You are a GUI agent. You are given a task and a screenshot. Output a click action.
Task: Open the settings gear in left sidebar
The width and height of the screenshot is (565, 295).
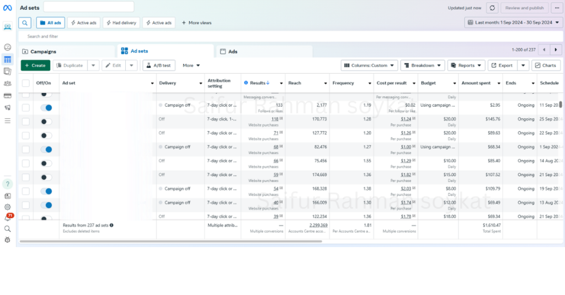[8, 207]
